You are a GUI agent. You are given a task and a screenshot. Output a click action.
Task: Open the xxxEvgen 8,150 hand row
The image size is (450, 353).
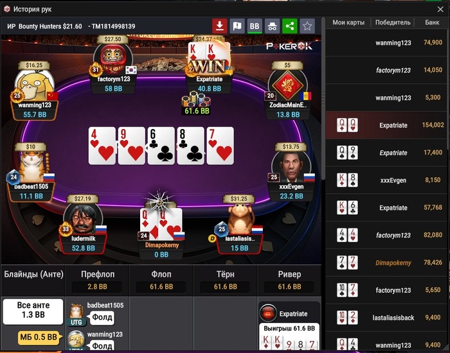click(386, 180)
